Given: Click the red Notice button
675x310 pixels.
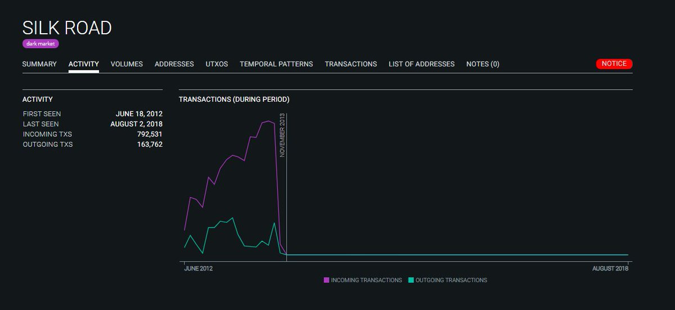Looking at the screenshot, I should (614, 64).
